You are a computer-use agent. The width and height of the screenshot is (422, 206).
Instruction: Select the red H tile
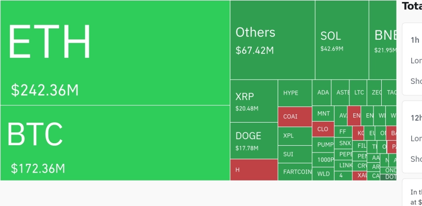(254, 170)
